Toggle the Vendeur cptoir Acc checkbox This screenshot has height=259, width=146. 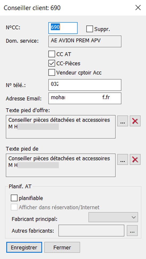pyautogui.click(x=52, y=73)
